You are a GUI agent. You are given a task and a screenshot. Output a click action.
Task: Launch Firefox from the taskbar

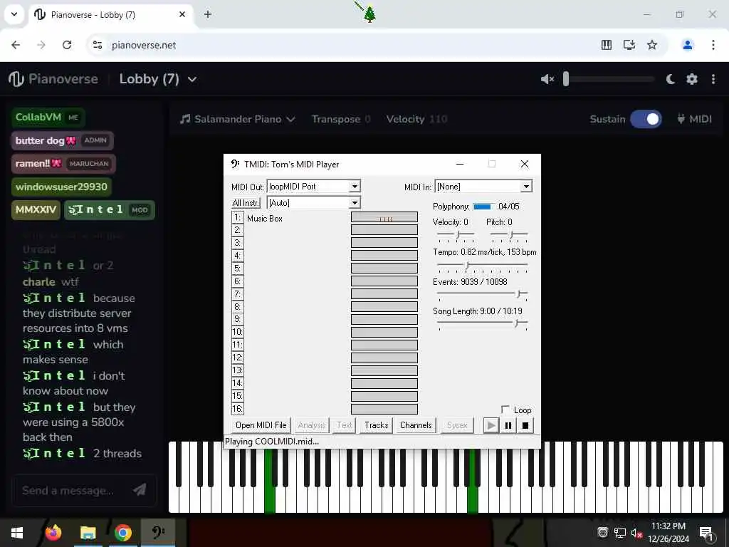pyautogui.click(x=53, y=533)
